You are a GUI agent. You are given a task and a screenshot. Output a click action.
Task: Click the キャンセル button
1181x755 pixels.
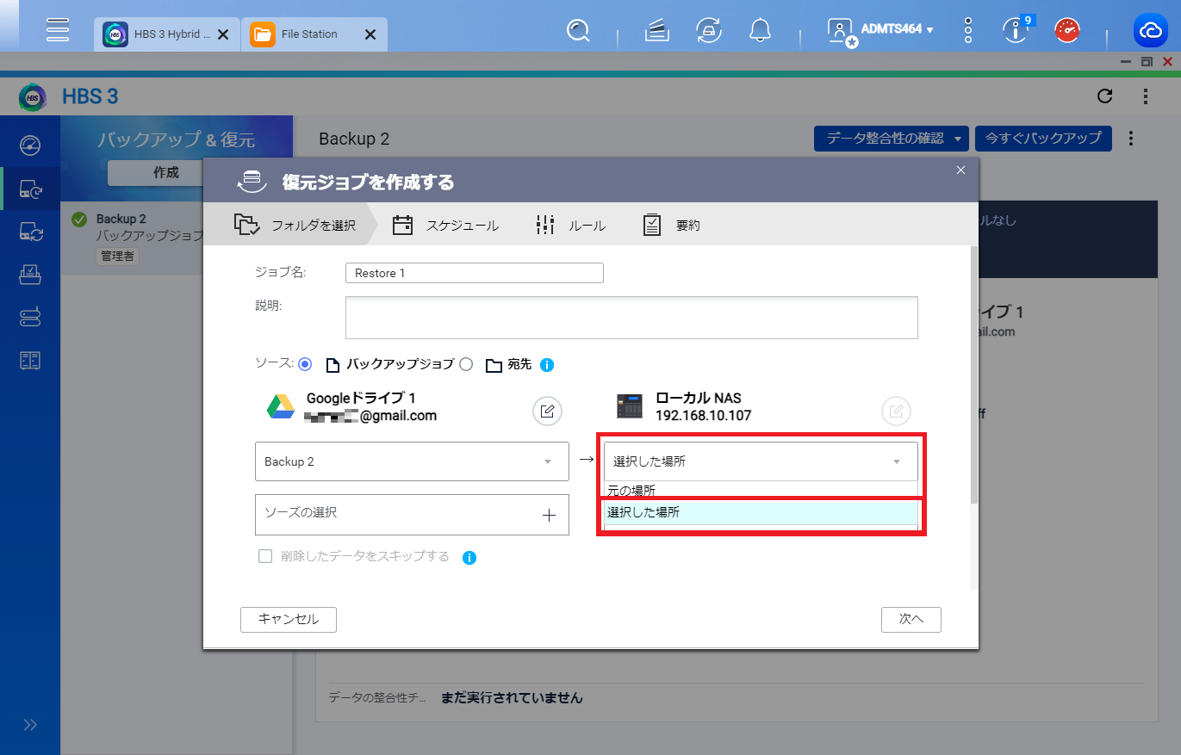289,620
